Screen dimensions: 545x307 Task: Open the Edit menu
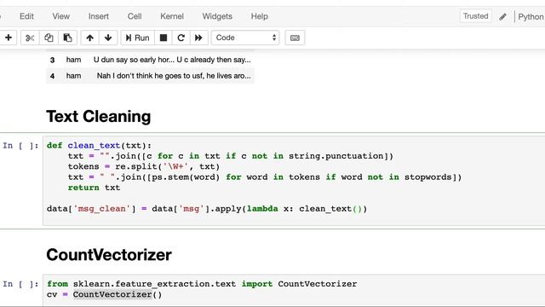point(26,16)
